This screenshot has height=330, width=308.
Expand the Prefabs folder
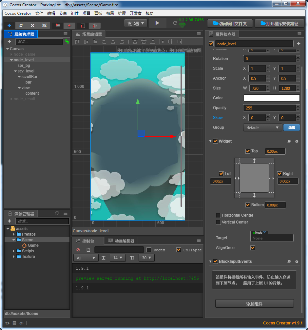(14, 234)
